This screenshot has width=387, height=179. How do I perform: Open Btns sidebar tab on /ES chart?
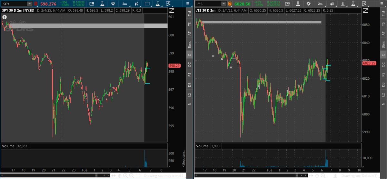tap(383, 44)
